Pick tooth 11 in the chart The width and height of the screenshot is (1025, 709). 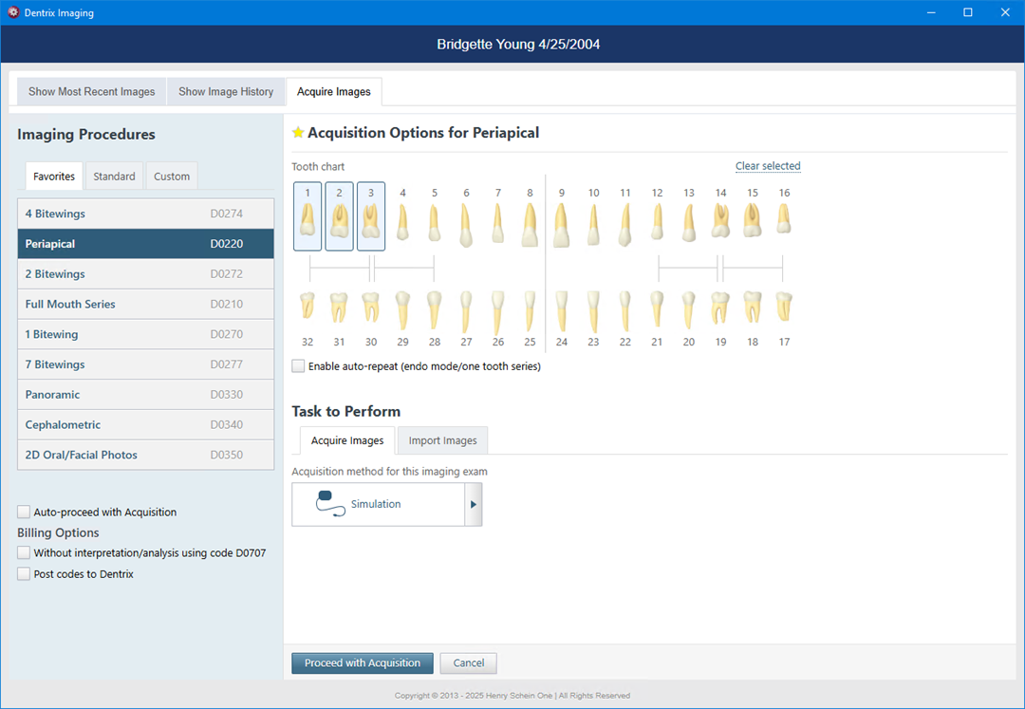coord(624,224)
